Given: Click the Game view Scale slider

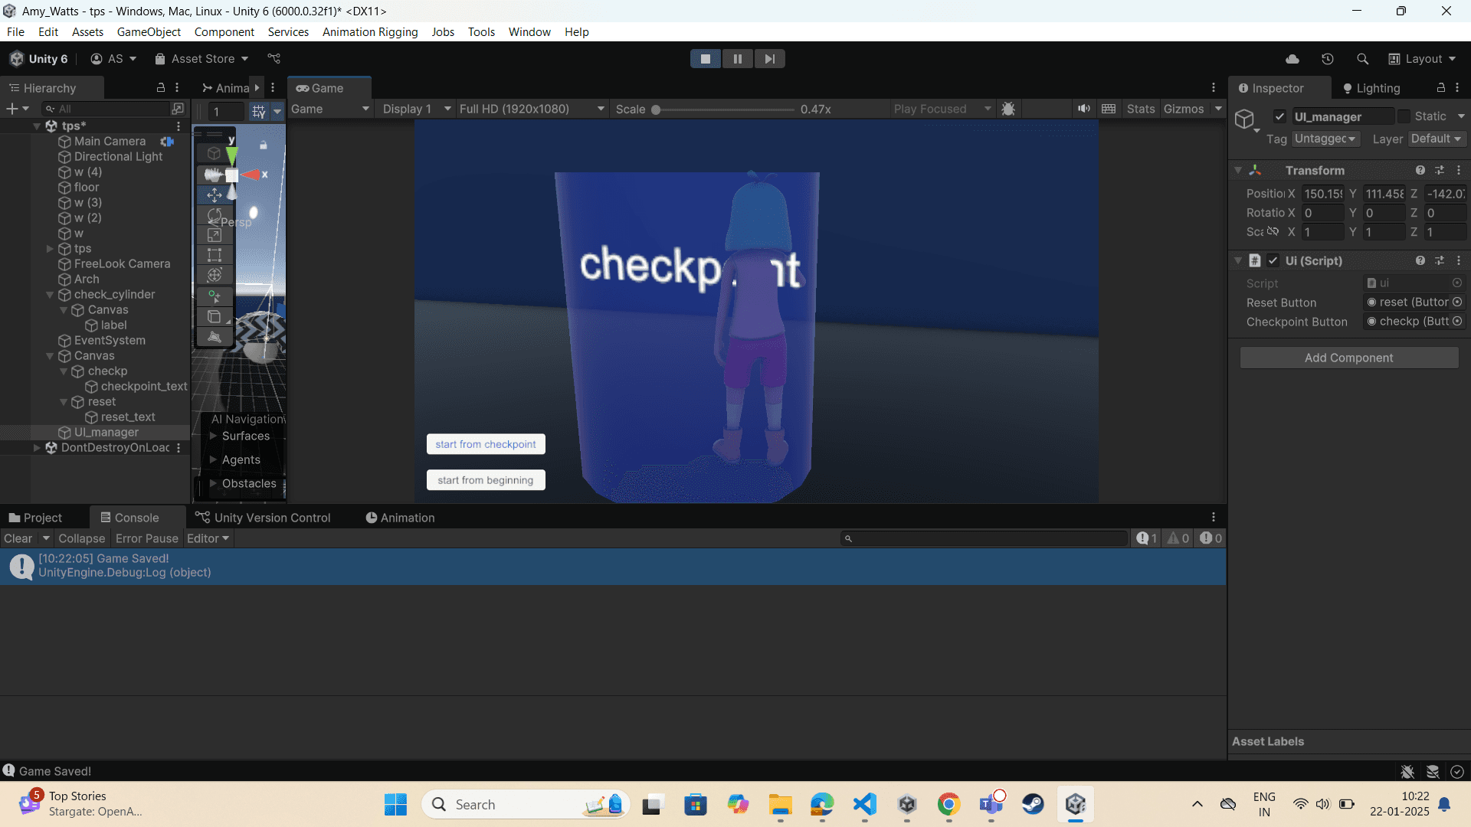Looking at the screenshot, I should coord(724,110).
